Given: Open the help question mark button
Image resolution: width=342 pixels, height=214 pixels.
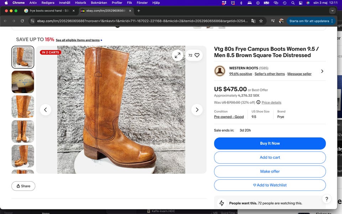Looking at the screenshot, I should (327, 199).
